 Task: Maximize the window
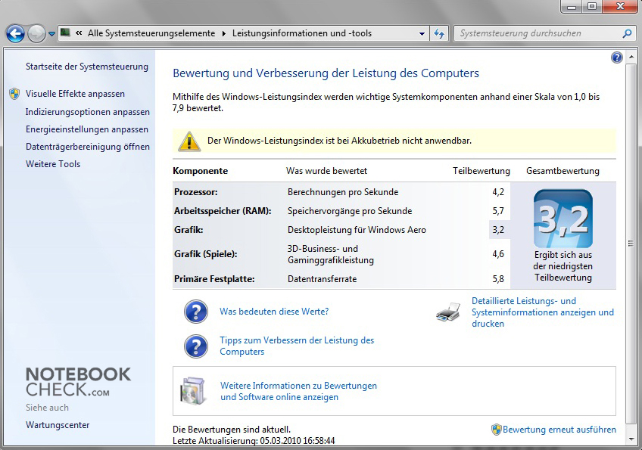(x=591, y=7)
